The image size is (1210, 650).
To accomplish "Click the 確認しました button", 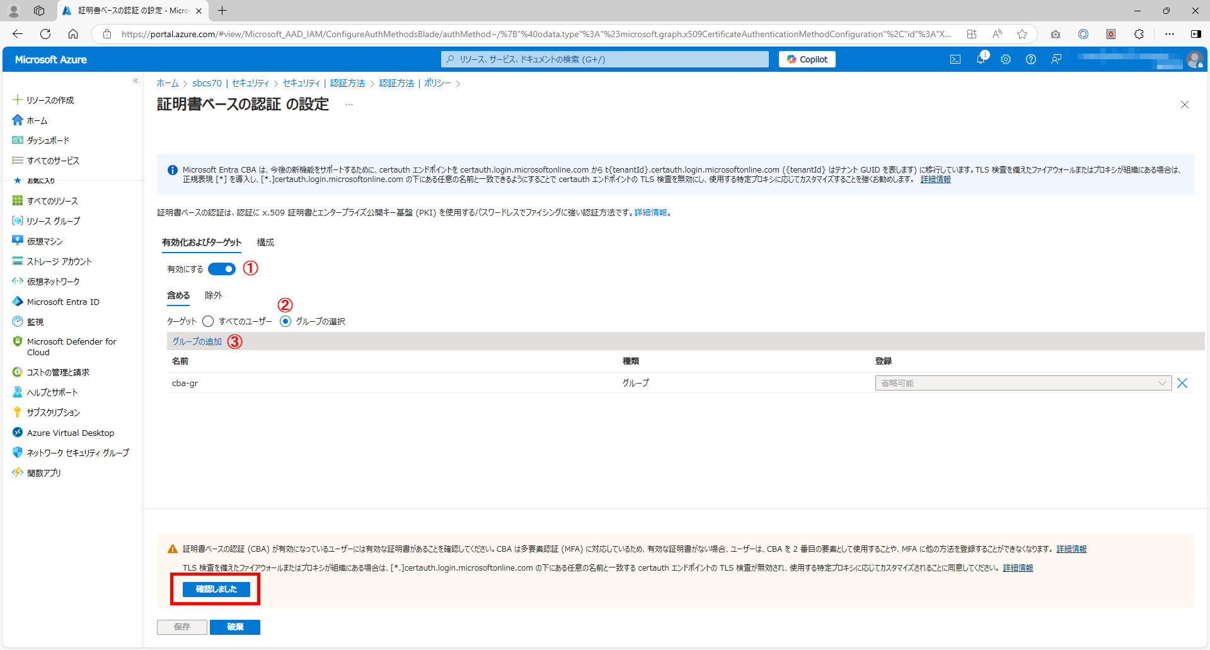I will point(216,589).
